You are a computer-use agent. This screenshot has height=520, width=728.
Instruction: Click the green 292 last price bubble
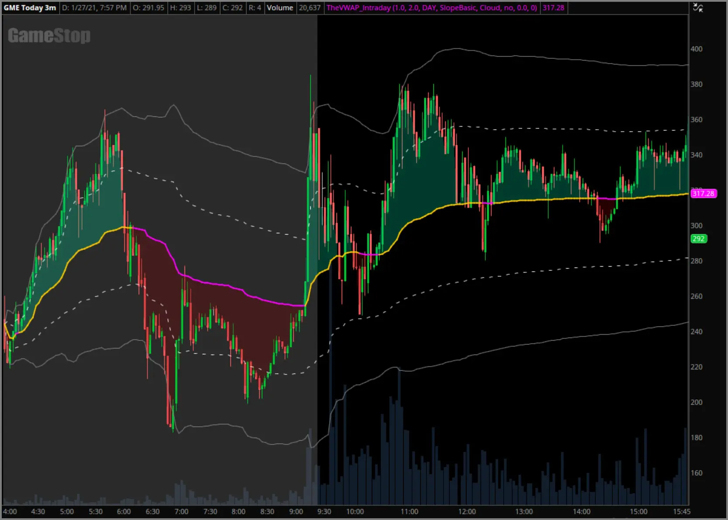point(698,239)
